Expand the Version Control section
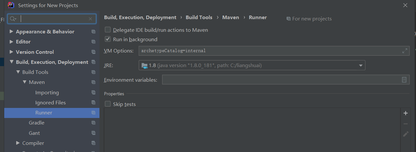416x152 pixels. [x=12, y=52]
